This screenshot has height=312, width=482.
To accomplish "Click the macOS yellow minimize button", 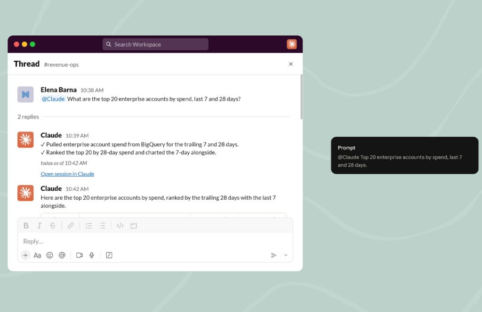I will pyautogui.click(x=24, y=44).
